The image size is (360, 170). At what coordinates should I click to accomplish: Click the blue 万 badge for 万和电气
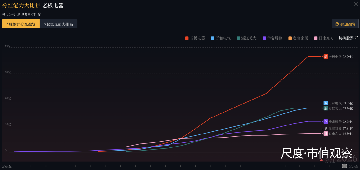click(x=326, y=103)
